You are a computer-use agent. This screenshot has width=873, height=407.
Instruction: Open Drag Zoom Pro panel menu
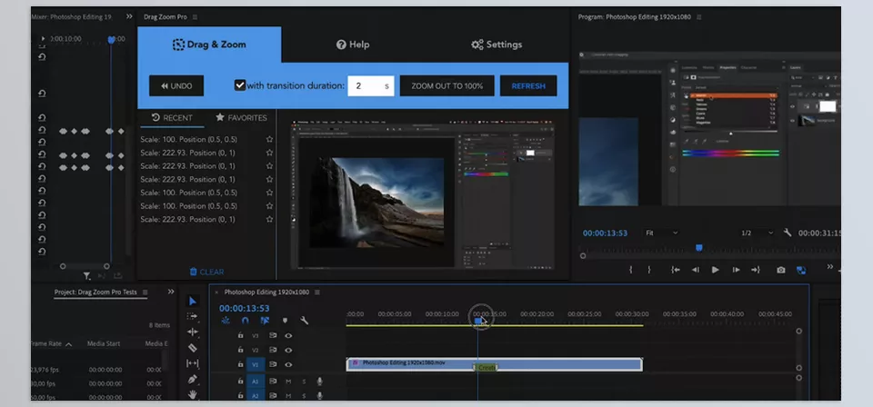pyautogui.click(x=195, y=16)
